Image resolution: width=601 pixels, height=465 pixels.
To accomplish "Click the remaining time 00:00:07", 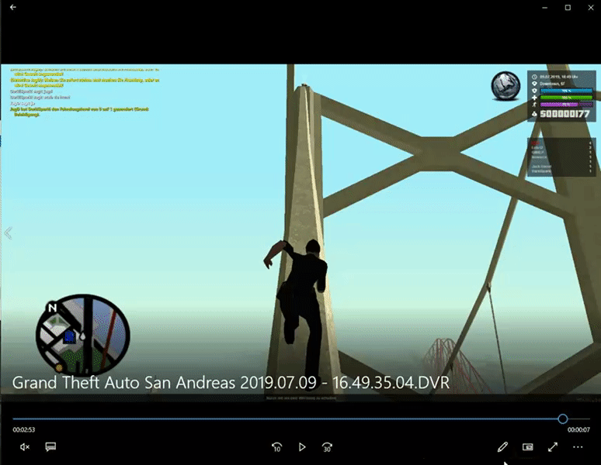I will point(578,430).
